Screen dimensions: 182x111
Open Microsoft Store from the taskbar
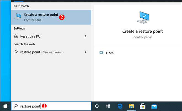tap(143, 106)
